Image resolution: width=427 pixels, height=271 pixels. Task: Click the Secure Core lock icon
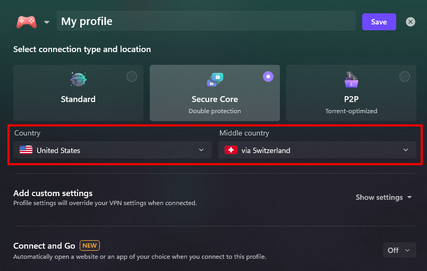coord(215,80)
